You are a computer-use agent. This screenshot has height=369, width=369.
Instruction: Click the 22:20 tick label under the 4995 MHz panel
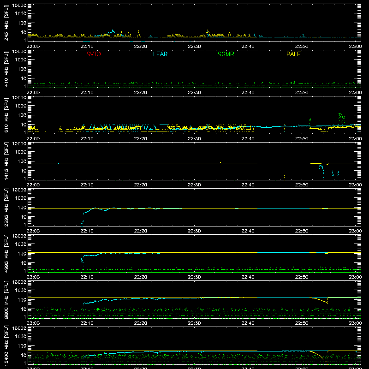141,277
